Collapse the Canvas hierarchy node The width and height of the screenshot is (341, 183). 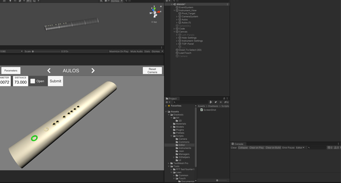tap(174, 32)
